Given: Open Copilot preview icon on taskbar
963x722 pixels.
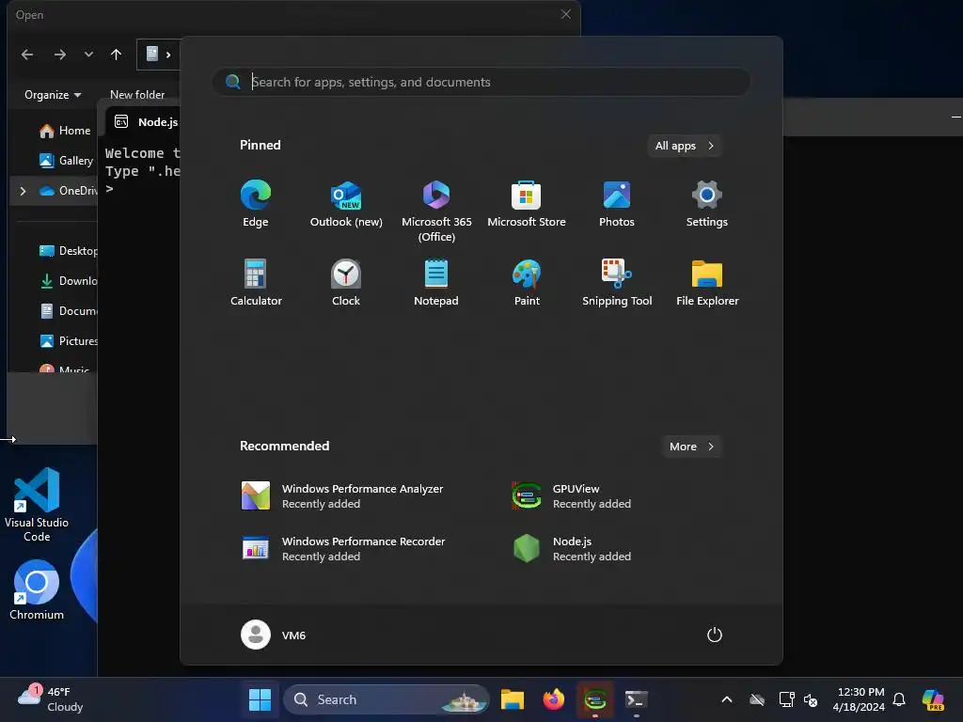Looking at the screenshot, I should [933, 699].
